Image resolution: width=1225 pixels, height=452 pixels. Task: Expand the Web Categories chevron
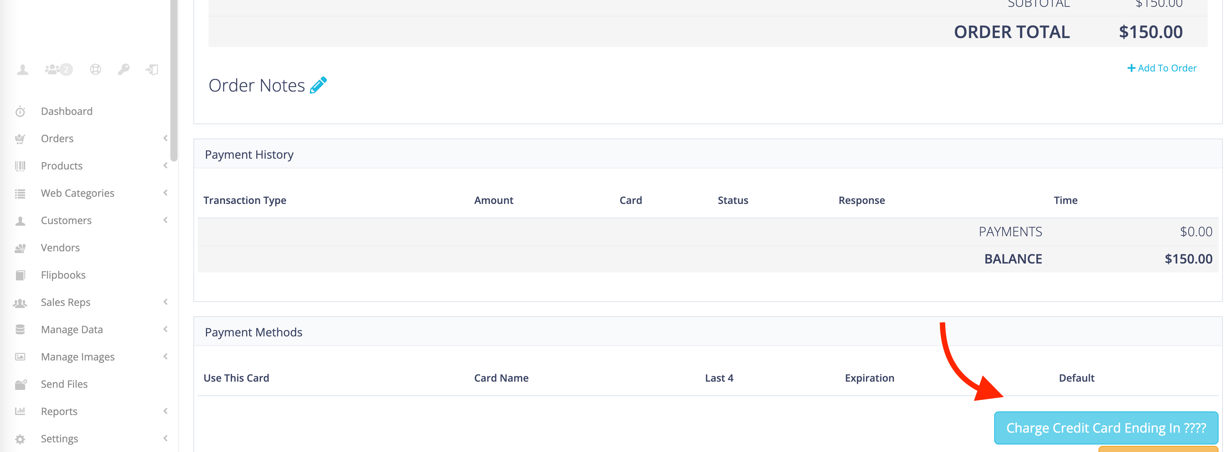pyautogui.click(x=165, y=193)
